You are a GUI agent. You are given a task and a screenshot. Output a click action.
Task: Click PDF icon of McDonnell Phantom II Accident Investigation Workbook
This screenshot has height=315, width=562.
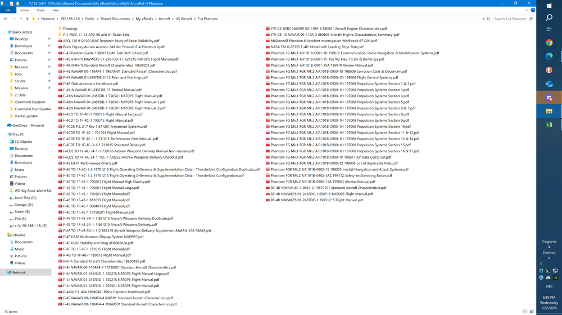(x=268, y=41)
